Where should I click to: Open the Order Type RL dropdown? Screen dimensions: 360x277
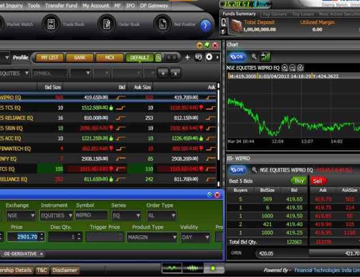tap(173, 215)
